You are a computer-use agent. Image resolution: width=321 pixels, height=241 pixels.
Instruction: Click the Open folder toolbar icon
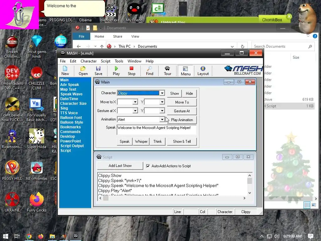point(83,71)
